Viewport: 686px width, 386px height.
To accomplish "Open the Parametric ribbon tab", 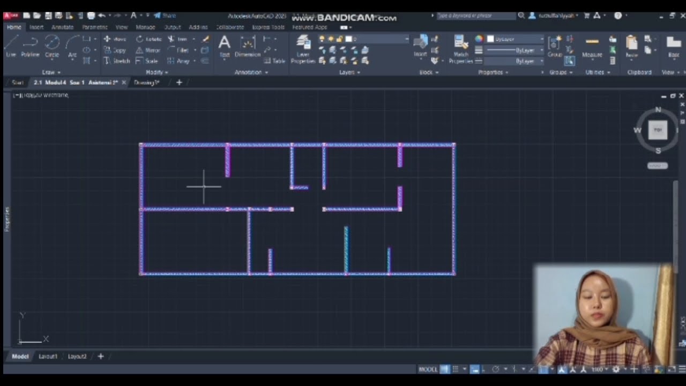I will point(95,27).
